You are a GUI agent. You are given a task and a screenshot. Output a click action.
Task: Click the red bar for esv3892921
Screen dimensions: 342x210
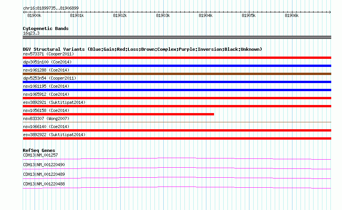177,106
